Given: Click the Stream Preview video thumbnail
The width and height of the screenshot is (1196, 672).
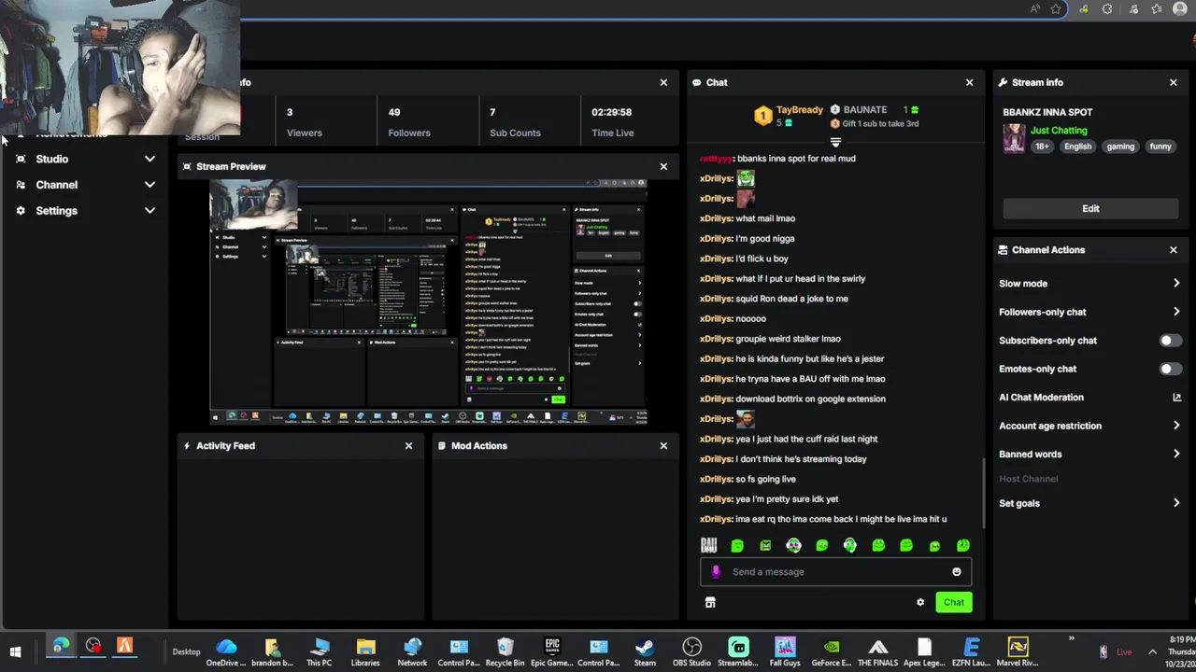Looking at the screenshot, I should point(428,302).
